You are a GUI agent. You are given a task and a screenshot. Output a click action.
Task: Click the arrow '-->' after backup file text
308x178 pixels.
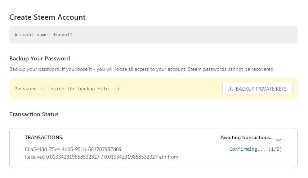coord(115,88)
